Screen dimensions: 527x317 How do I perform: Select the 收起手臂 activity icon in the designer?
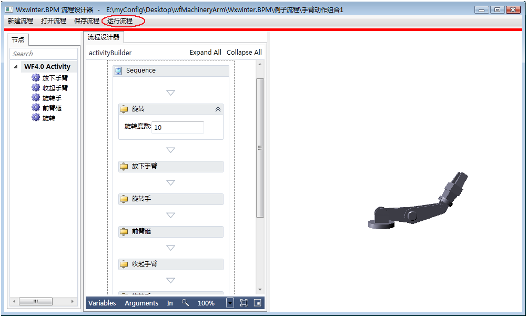(124, 264)
